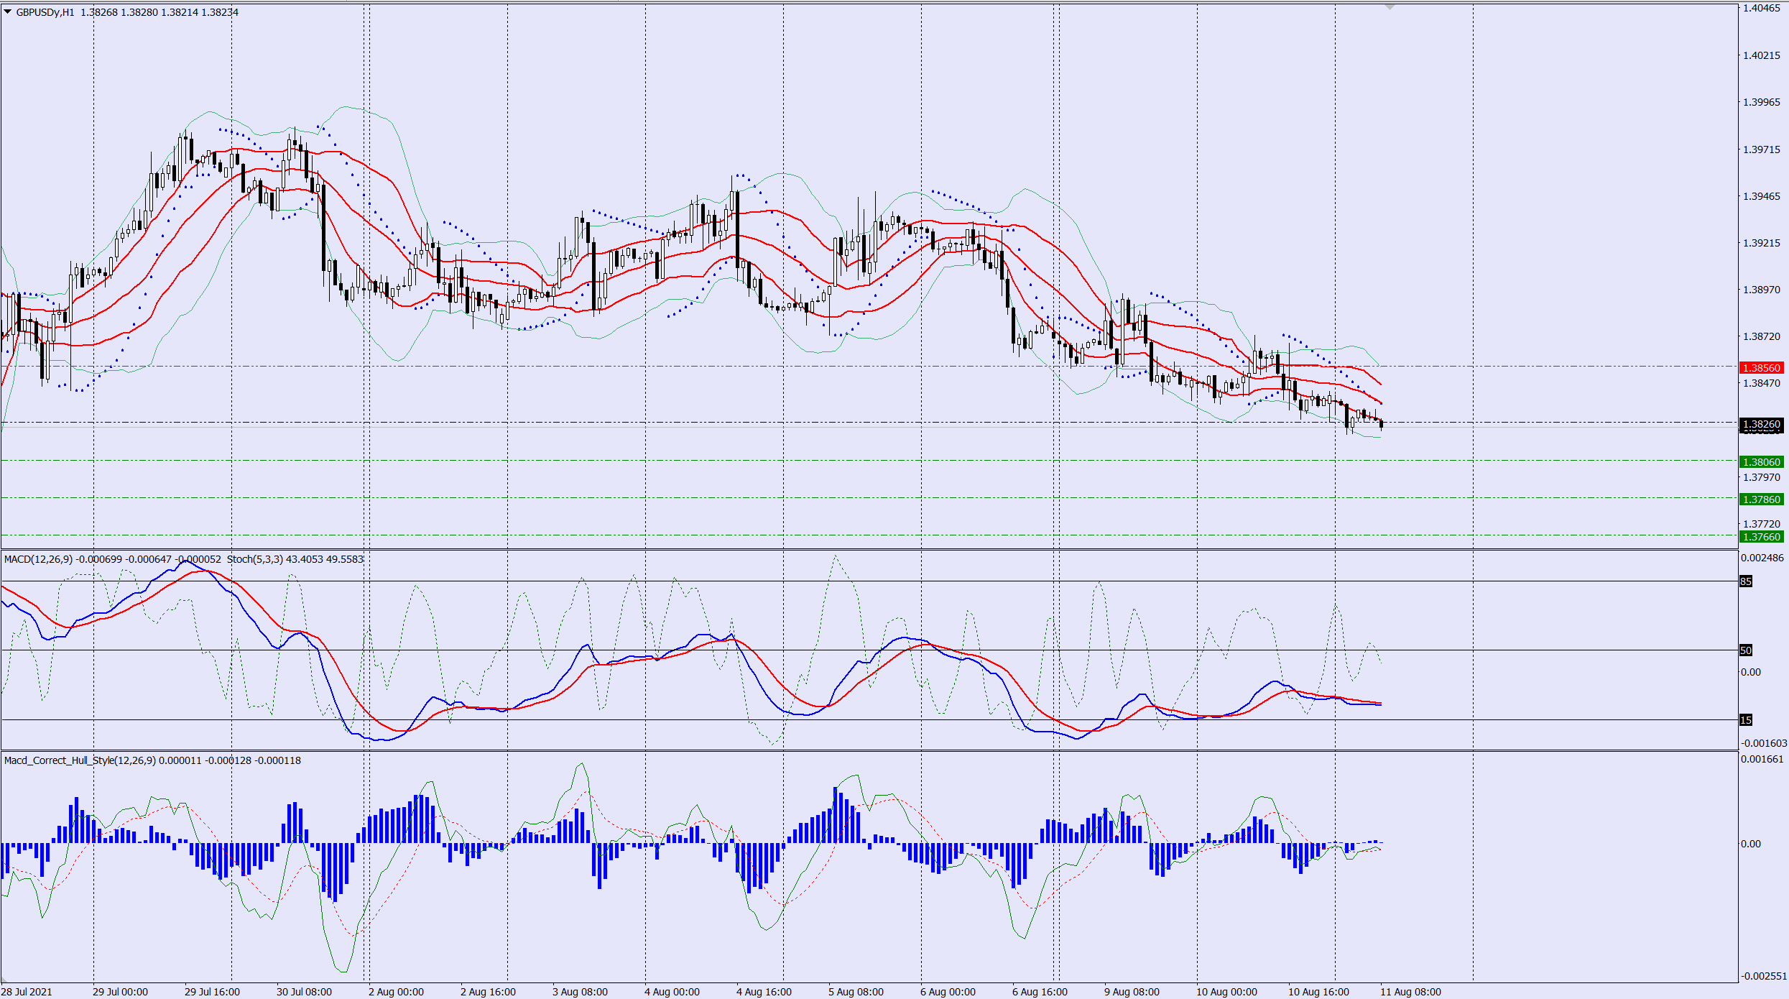Click the 1.37720 price scale value
The height and width of the screenshot is (999, 1789).
[x=1762, y=524]
